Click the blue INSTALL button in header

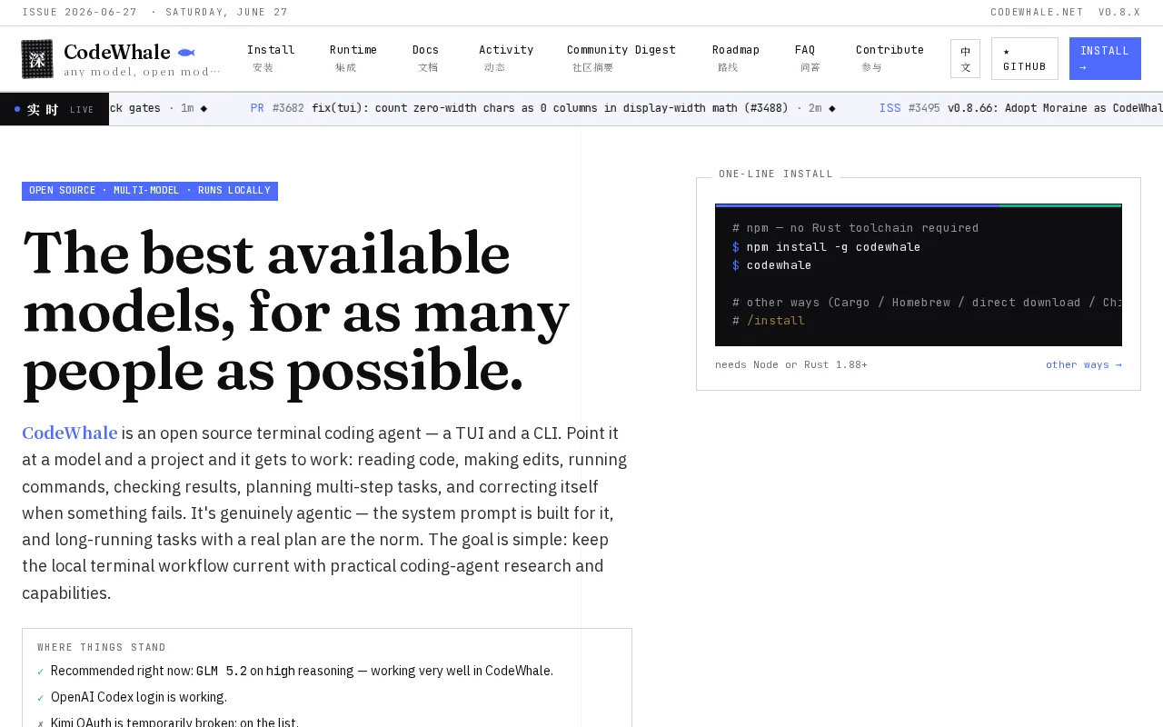pyautogui.click(x=1105, y=59)
